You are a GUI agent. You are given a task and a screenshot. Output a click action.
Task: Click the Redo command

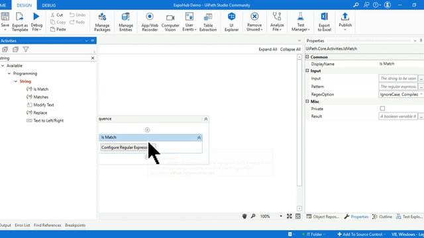77,22
